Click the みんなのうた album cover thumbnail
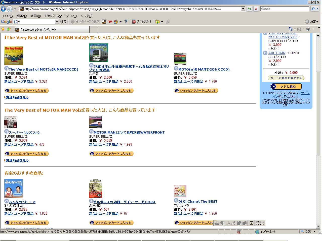 click(x=13, y=188)
